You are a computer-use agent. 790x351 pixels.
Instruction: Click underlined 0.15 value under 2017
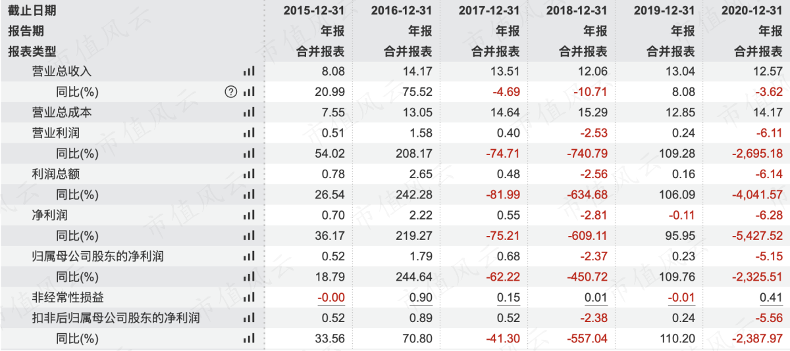[508, 298]
